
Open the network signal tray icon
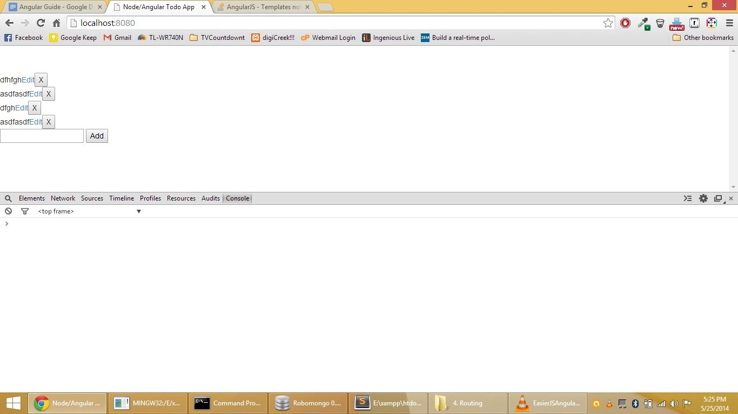(661, 404)
